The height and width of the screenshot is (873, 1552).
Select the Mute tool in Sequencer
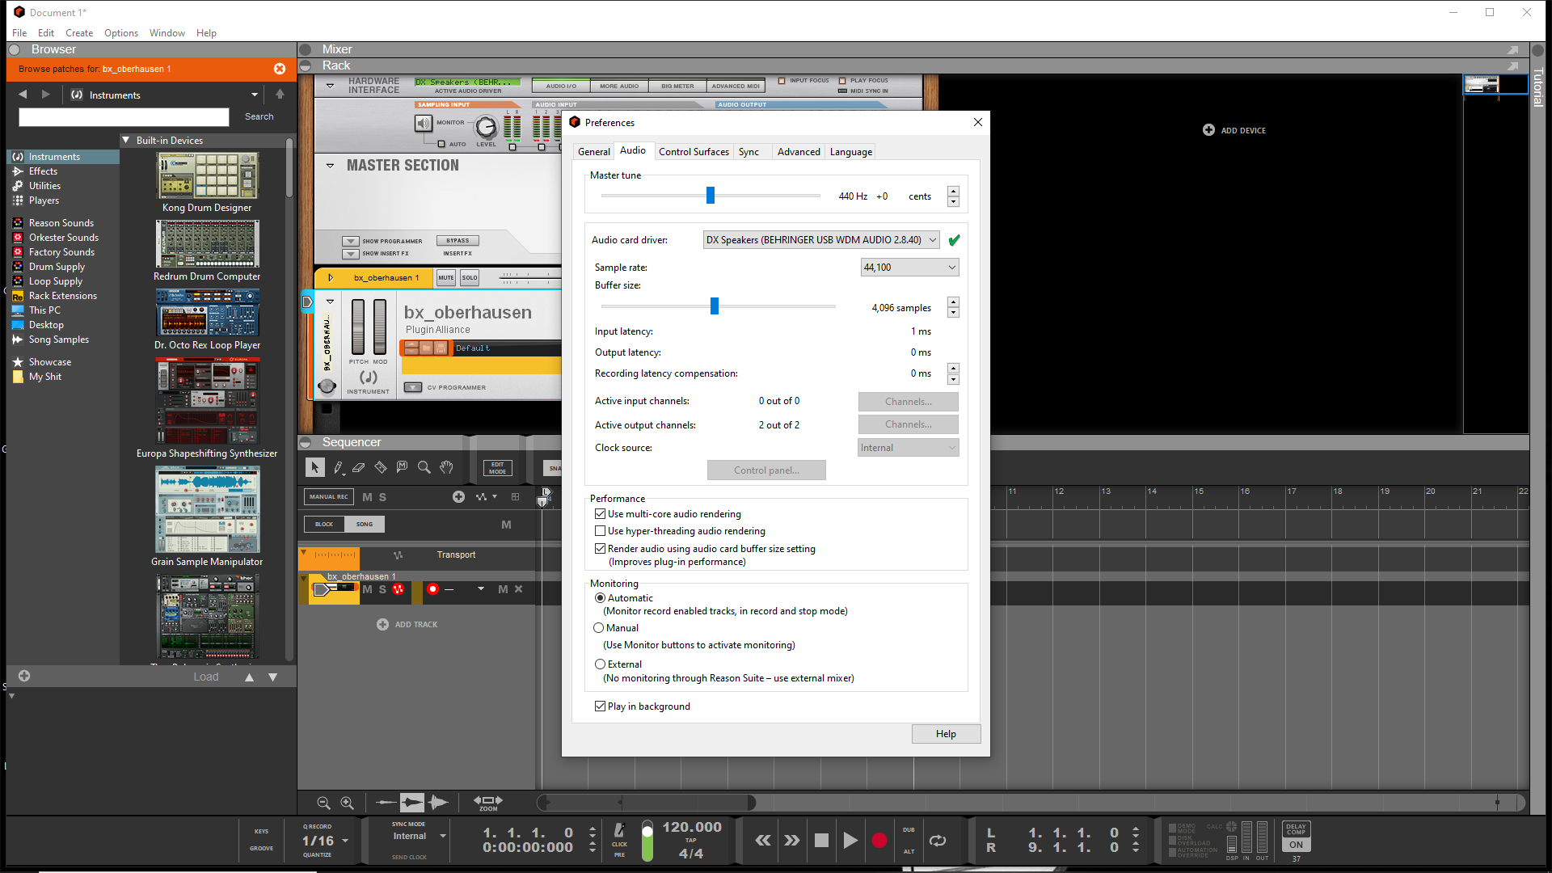402,467
